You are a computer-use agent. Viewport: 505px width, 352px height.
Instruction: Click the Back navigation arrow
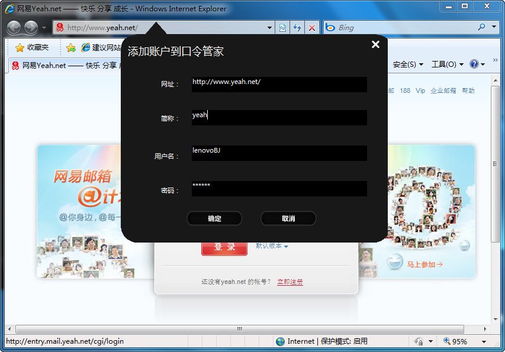[14, 27]
